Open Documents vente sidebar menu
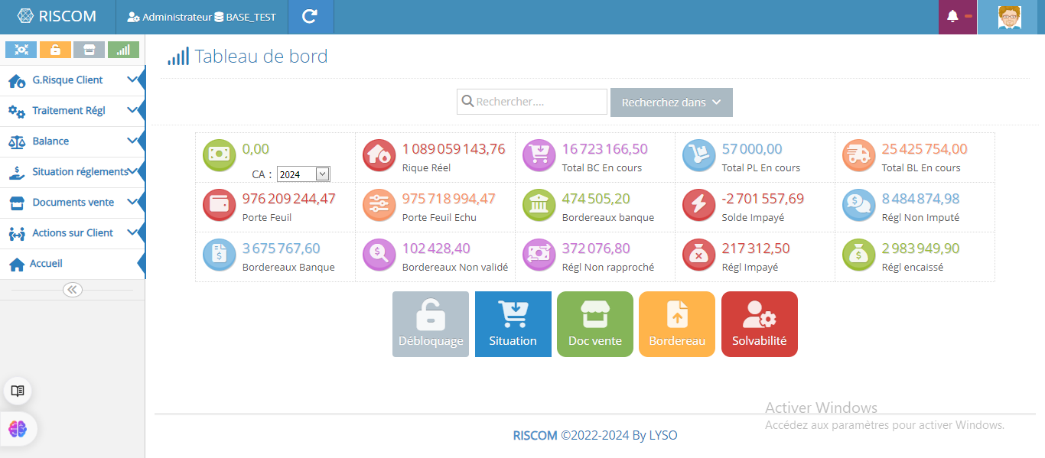Screen dimensions: 1045x458 [73, 203]
